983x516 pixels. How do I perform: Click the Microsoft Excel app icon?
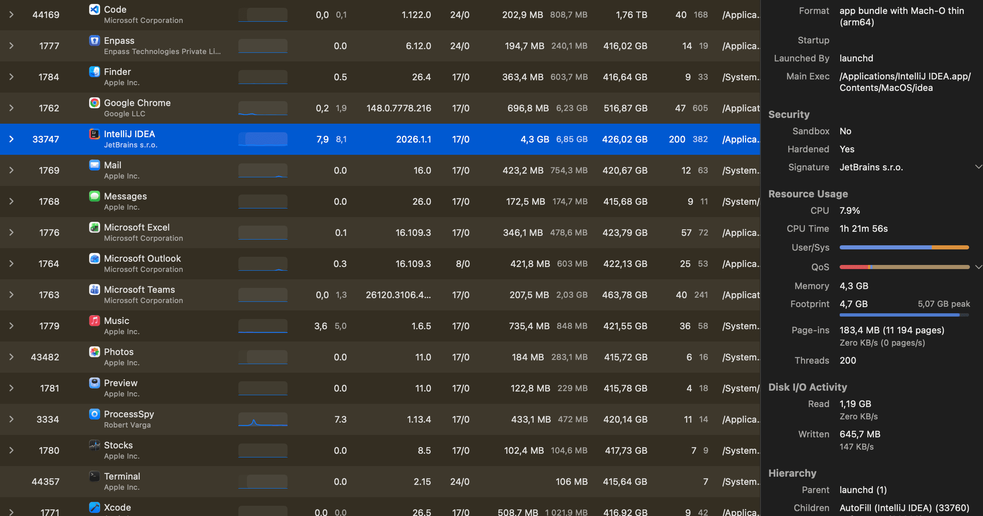click(95, 227)
